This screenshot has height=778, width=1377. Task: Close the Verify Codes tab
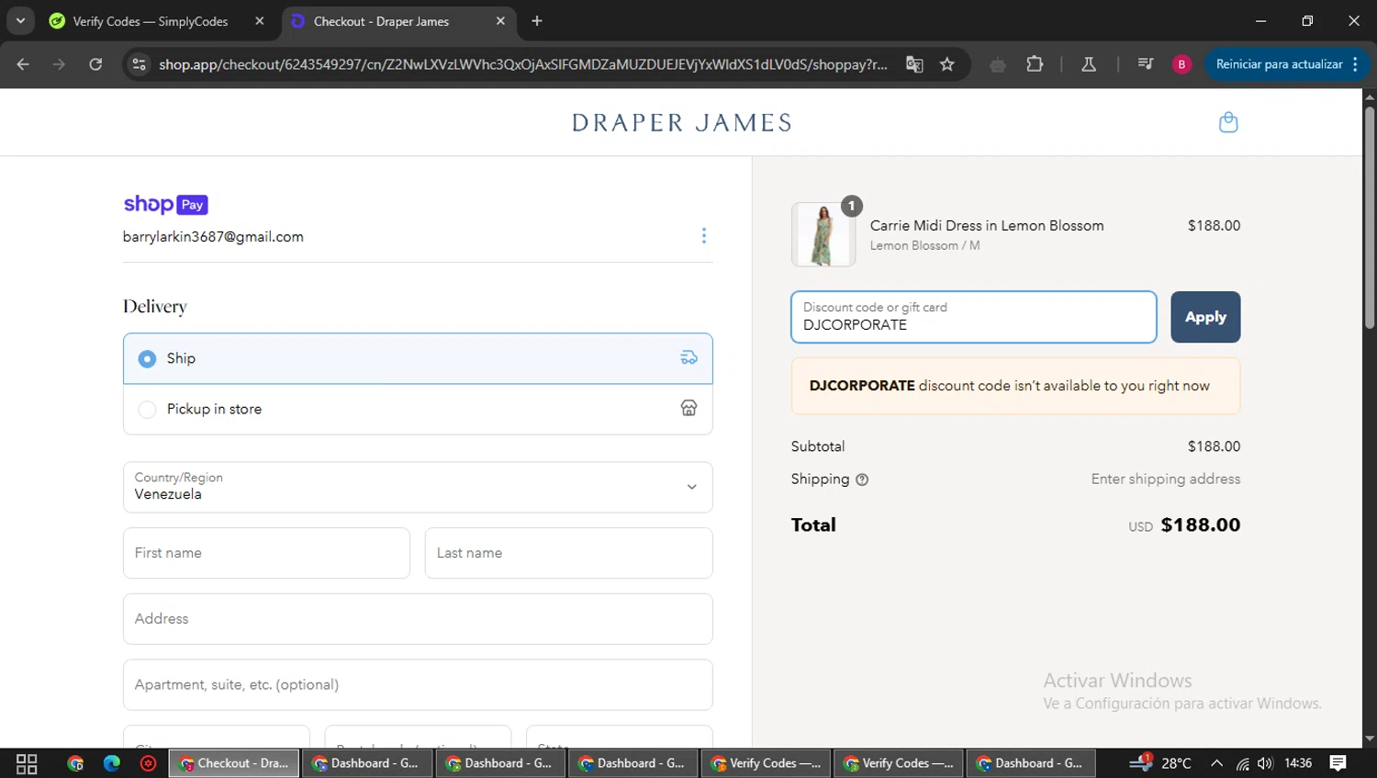pos(260,21)
